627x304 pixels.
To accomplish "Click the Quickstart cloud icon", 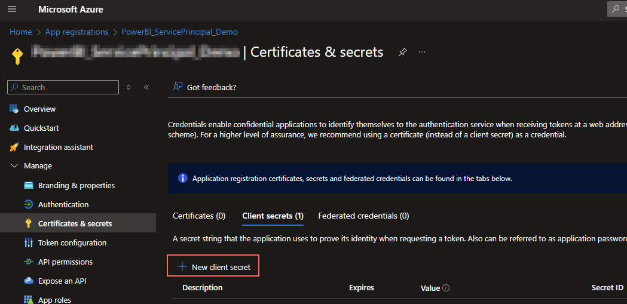I will point(14,128).
